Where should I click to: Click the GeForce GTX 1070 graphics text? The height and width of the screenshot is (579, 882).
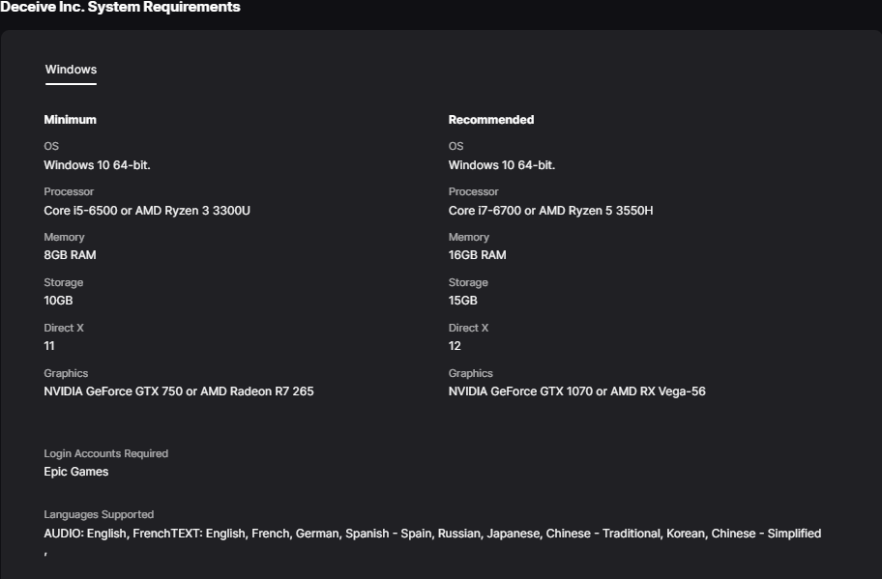pos(576,391)
